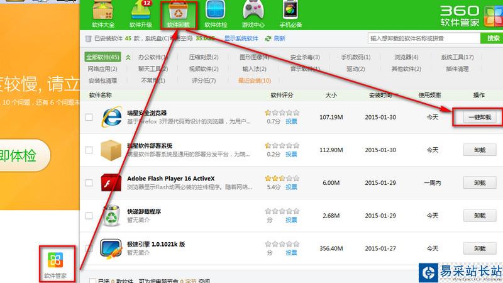Click the 360 软件管家 logo
The height and width of the screenshot is (283, 503).
tap(471, 15)
